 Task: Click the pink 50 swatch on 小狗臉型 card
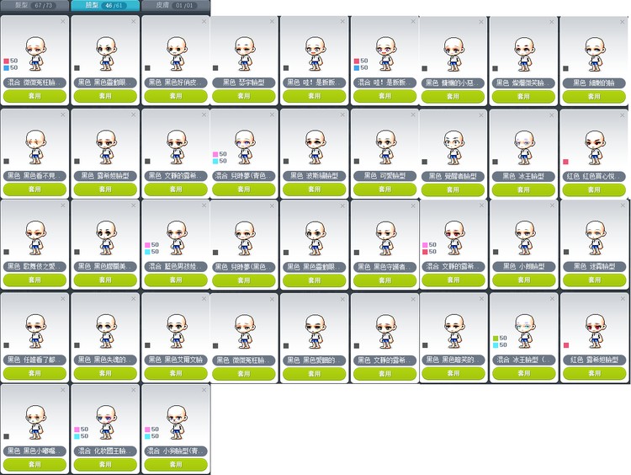tap(147, 429)
